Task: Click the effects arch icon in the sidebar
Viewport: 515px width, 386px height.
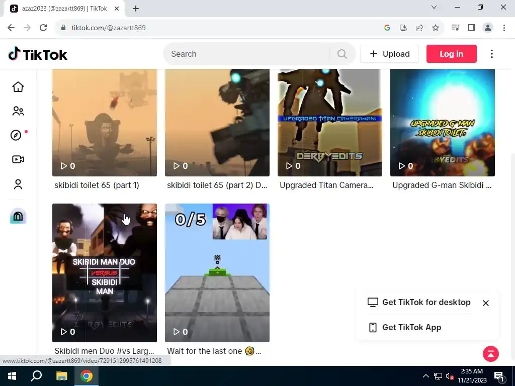Action: [x=18, y=216]
